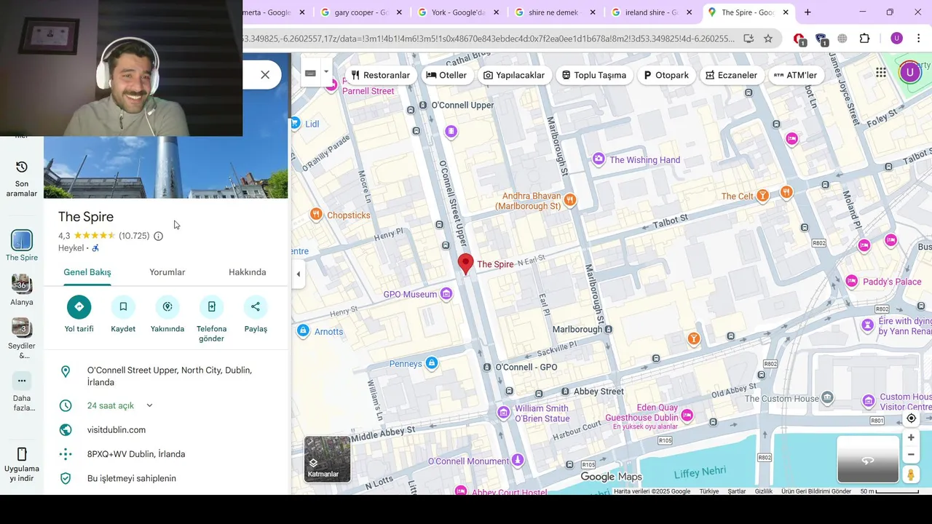Toggle the Katmanlar layers view
The width and height of the screenshot is (932, 524).
(327, 459)
